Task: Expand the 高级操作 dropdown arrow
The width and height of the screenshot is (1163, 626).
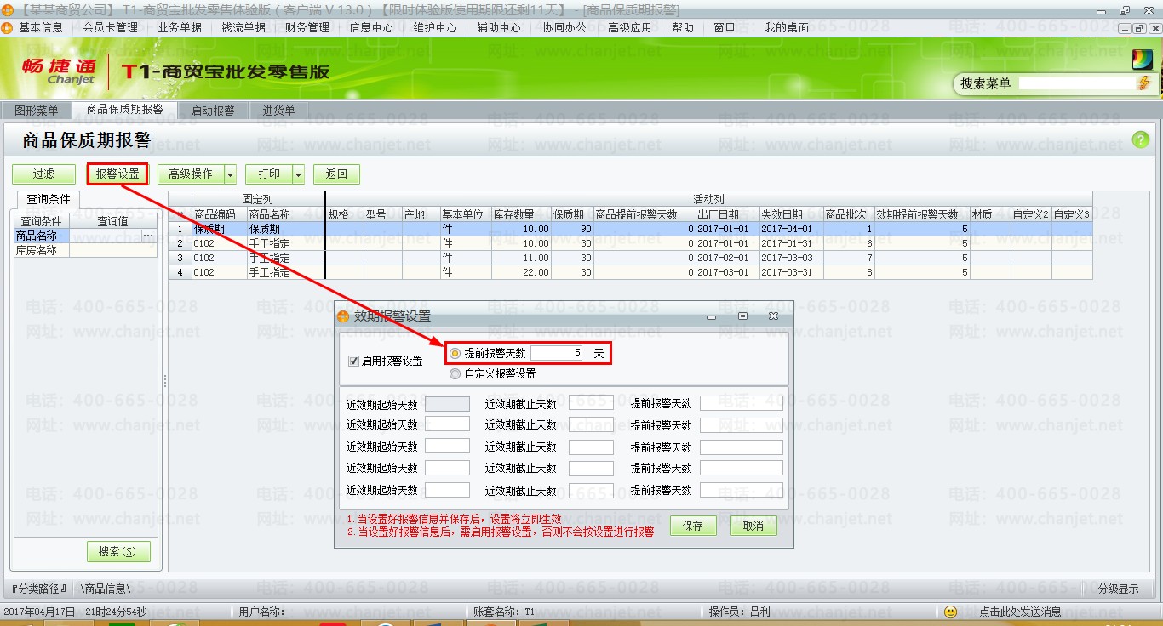Action: pyautogui.click(x=230, y=174)
